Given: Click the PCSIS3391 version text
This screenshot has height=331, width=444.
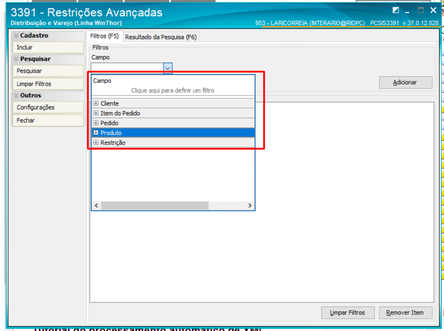Looking at the screenshot, I should 404,23.
